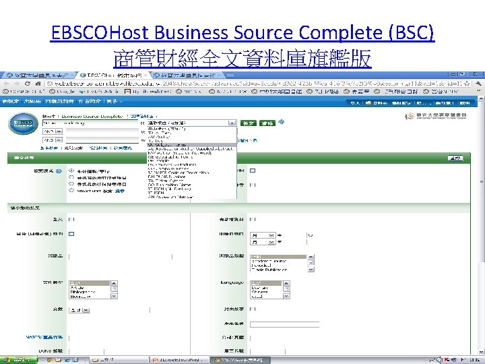Click the help icon next to search modes label
The height and width of the screenshot is (364, 485).
[59, 171]
